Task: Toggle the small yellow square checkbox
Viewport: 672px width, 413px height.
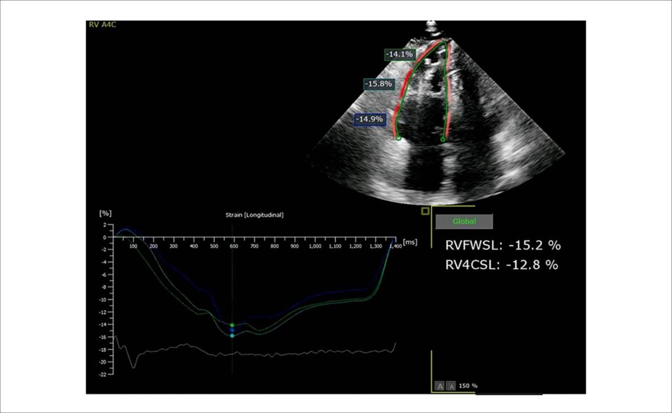Action: pos(425,211)
